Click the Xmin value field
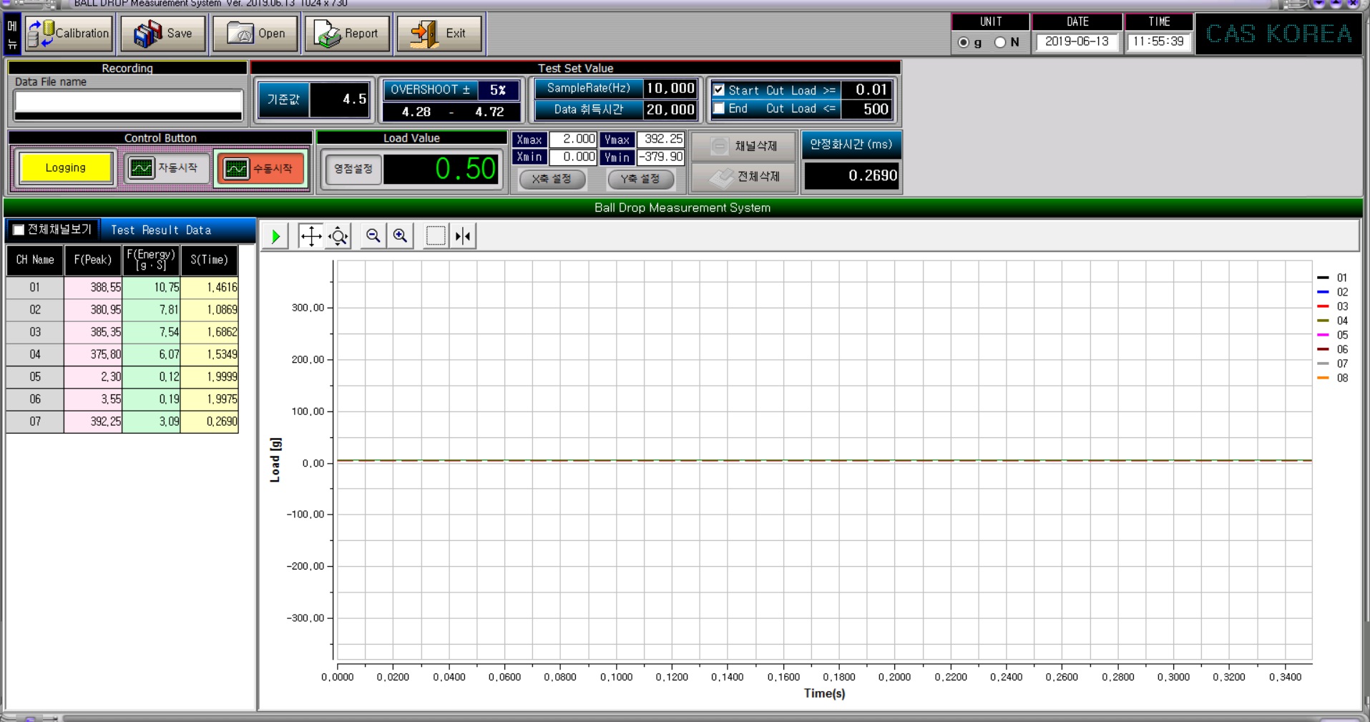The height and width of the screenshot is (722, 1370). (572, 157)
